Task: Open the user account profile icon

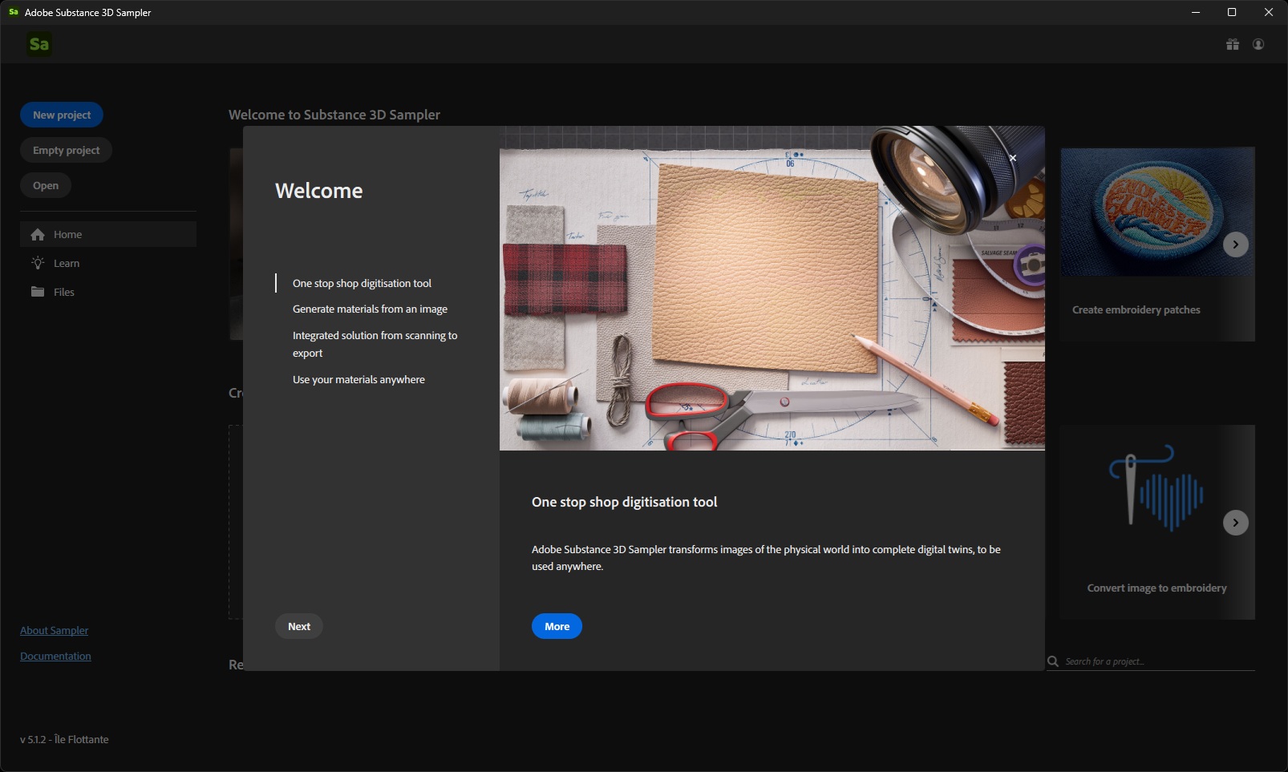Action: pyautogui.click(x=1258, y=44)
